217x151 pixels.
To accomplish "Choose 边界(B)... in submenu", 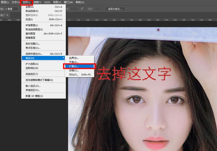I will point(80,58).
